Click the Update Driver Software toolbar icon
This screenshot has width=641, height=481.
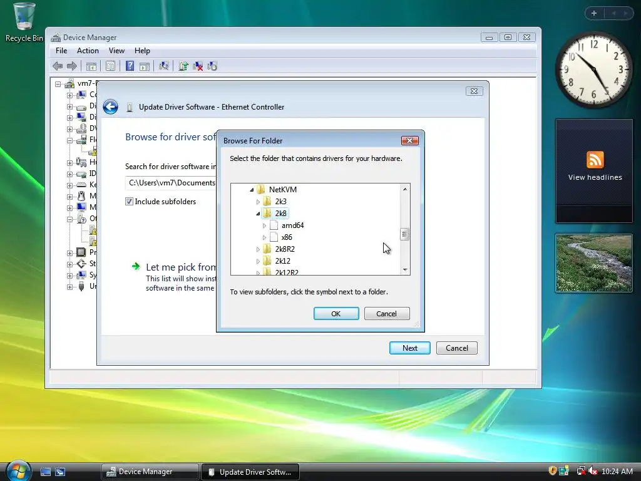[x=183, y=66]
